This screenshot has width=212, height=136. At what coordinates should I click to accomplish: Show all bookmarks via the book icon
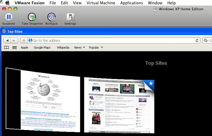6,48
